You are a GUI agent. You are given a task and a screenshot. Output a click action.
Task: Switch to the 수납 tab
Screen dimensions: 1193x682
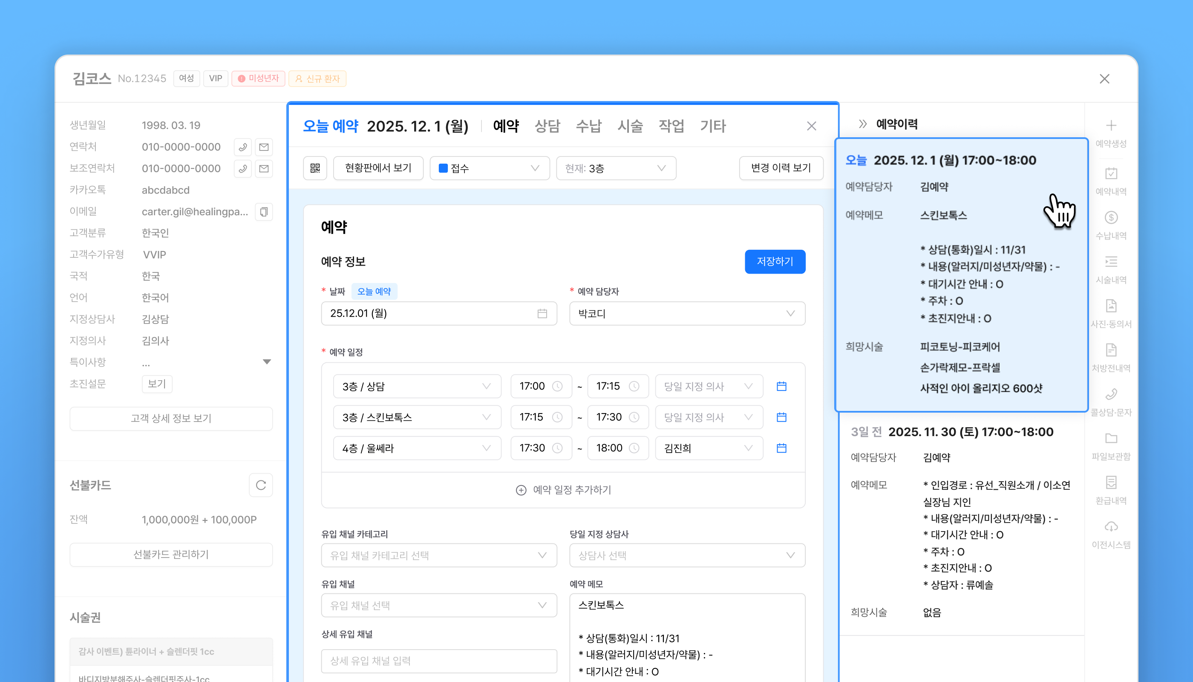(x=588, y=126)
